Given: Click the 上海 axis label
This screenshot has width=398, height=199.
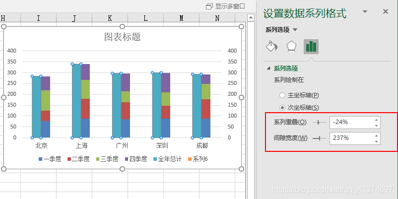Looking at the screenshot, I should [x=81, y=146].
